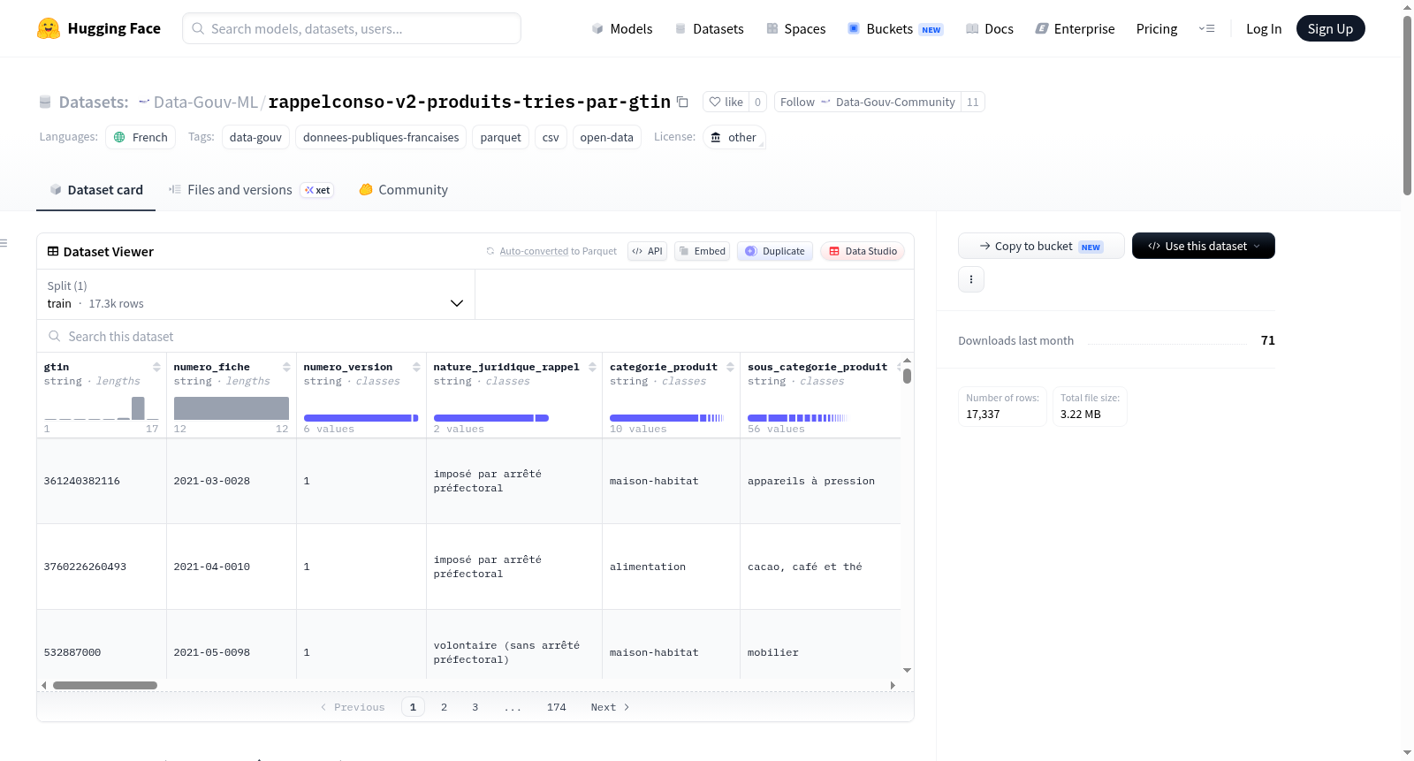1414x761 pixels.
Task: Click the search magnifier in dataset search
Action: (x=55, y=336)
